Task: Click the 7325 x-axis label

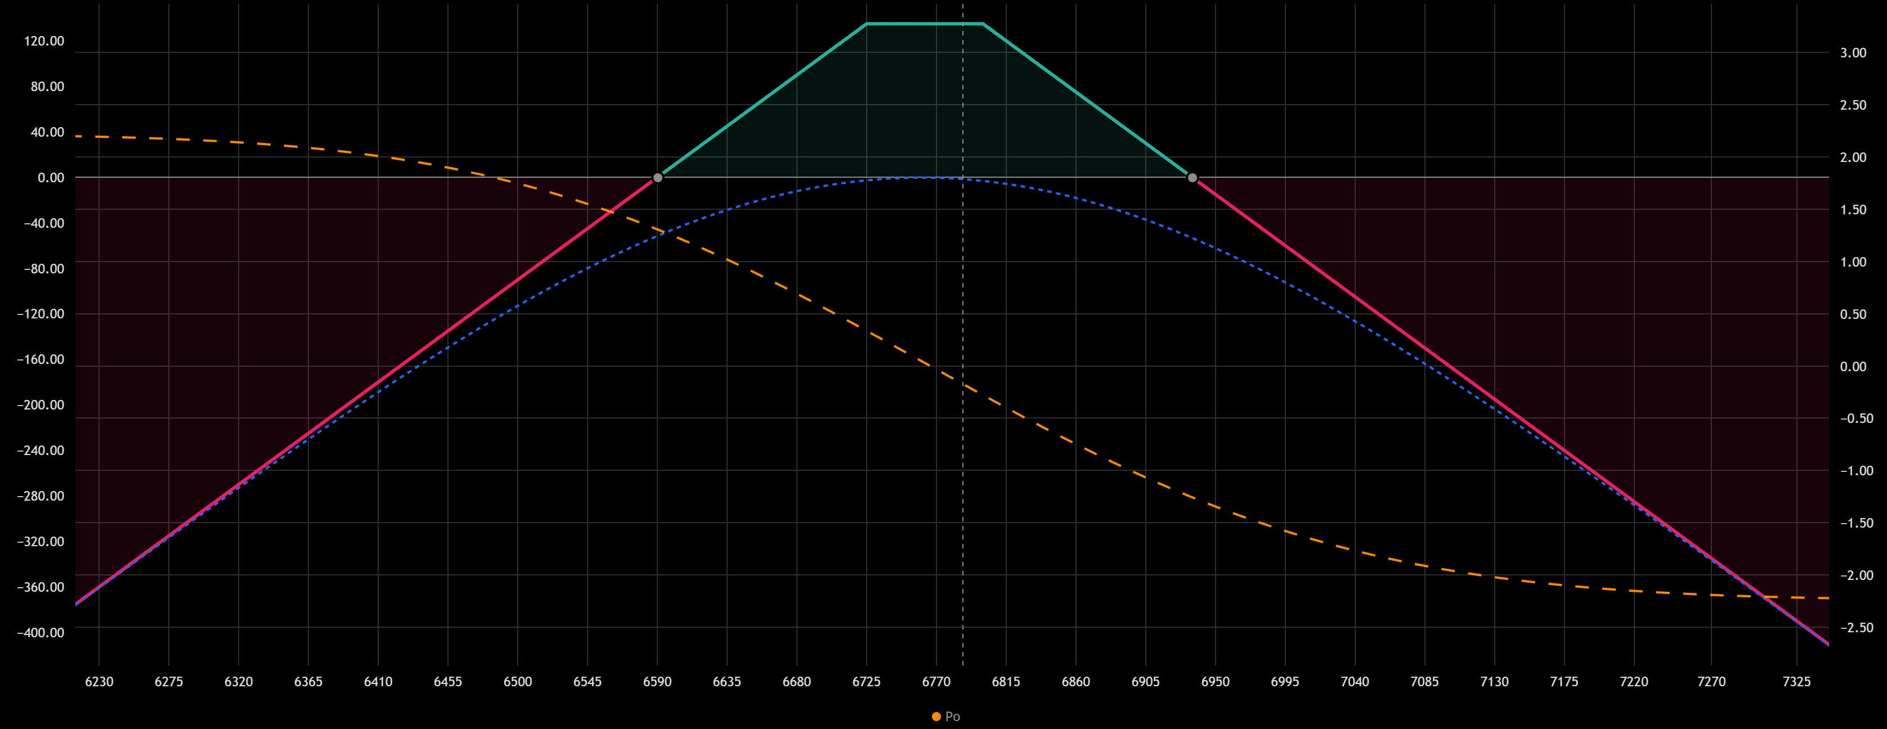Action: point(1796,681)
